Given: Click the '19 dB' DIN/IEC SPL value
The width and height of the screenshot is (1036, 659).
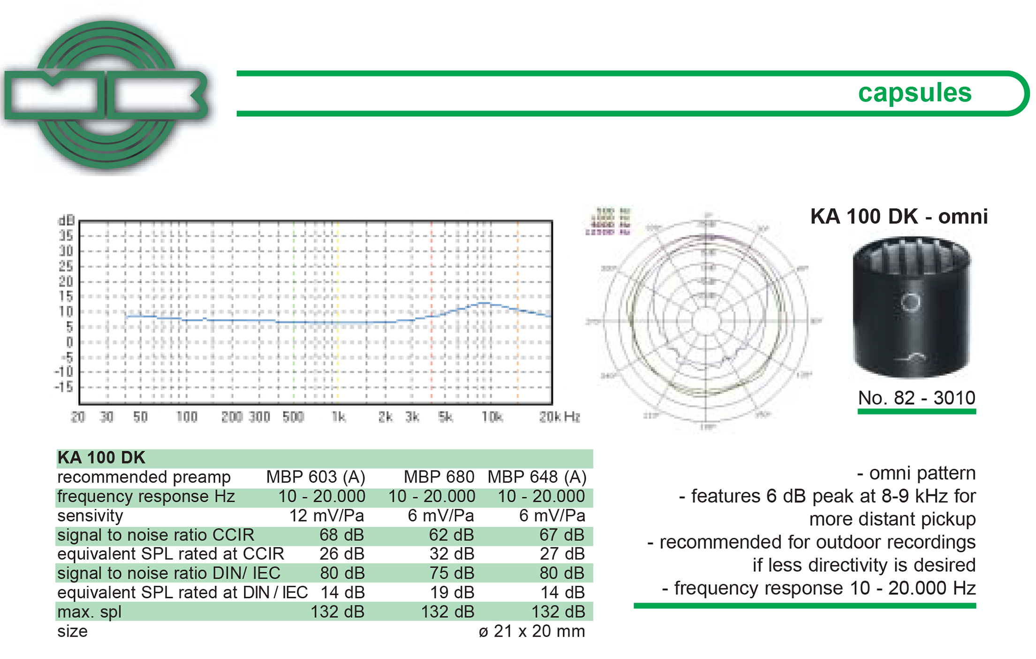Looking at the screenshot, I should point(452,592).
